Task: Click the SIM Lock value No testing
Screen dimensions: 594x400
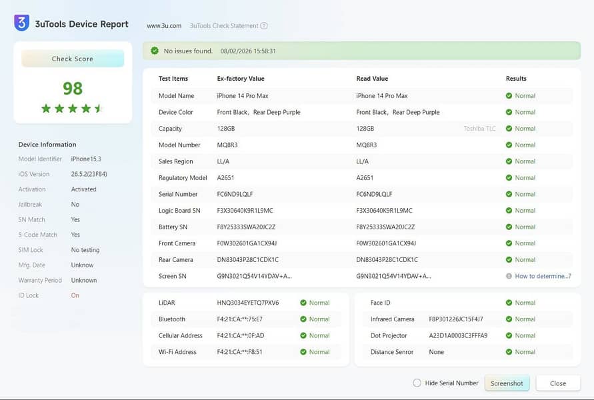Action: coord(85,250)
